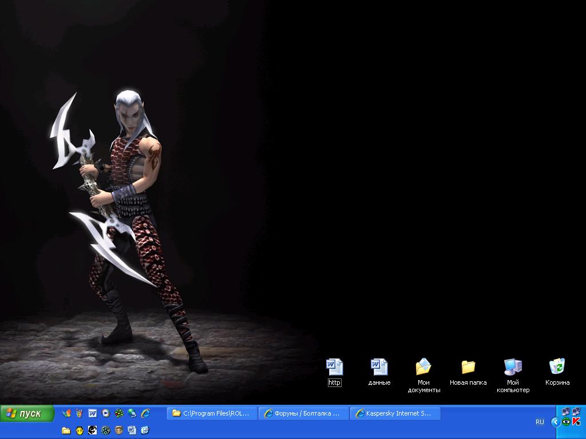Launch Internet Explorer from top Quick Launch row
586x439 pixels.
click(145, 413)
